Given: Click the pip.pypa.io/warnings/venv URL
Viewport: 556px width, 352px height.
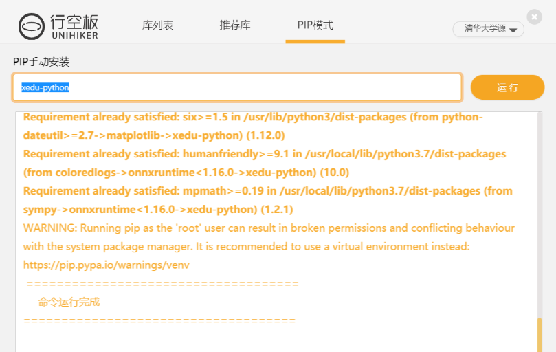Looking at the screenshot, I should tap(106, 265).
